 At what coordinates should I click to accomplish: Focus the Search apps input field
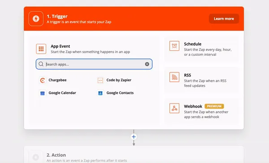pyautogui.click(x=94, y=64)
